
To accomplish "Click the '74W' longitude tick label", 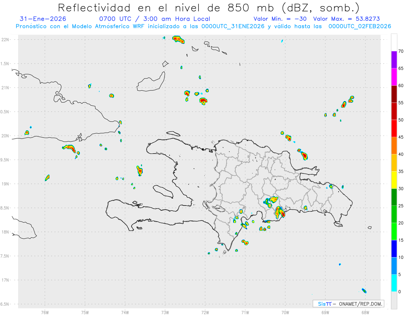I will click(125, 312).
